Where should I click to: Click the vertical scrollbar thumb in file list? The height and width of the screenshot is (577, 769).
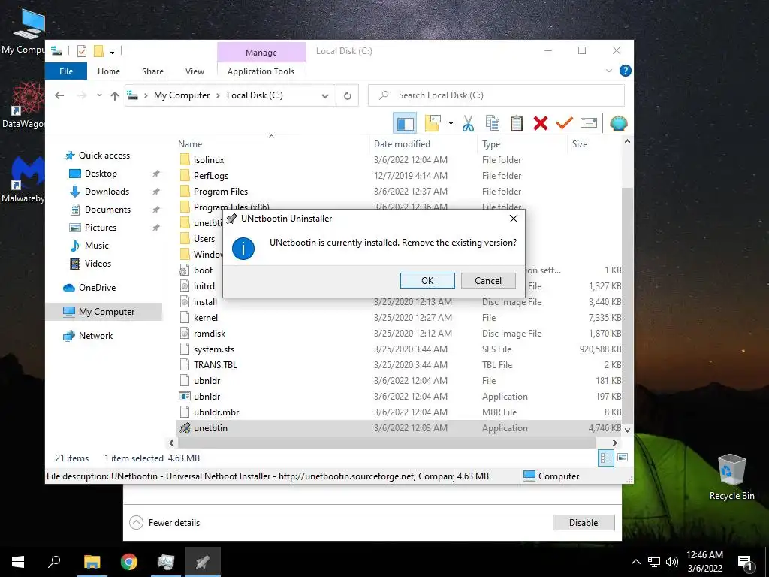pos(627,304)
